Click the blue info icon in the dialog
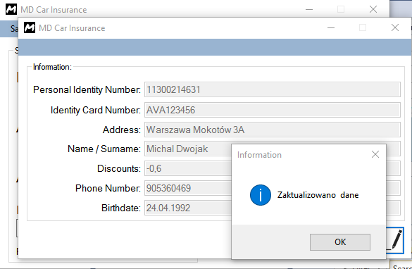This screenshot has height=269, width=412. (x=261, y=195)
